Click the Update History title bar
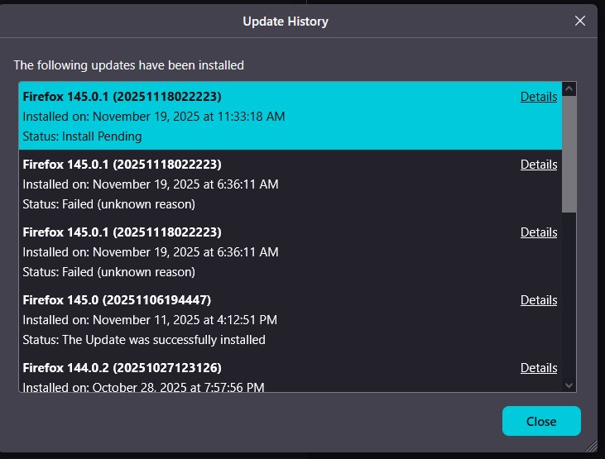 (x=285, y=21)
